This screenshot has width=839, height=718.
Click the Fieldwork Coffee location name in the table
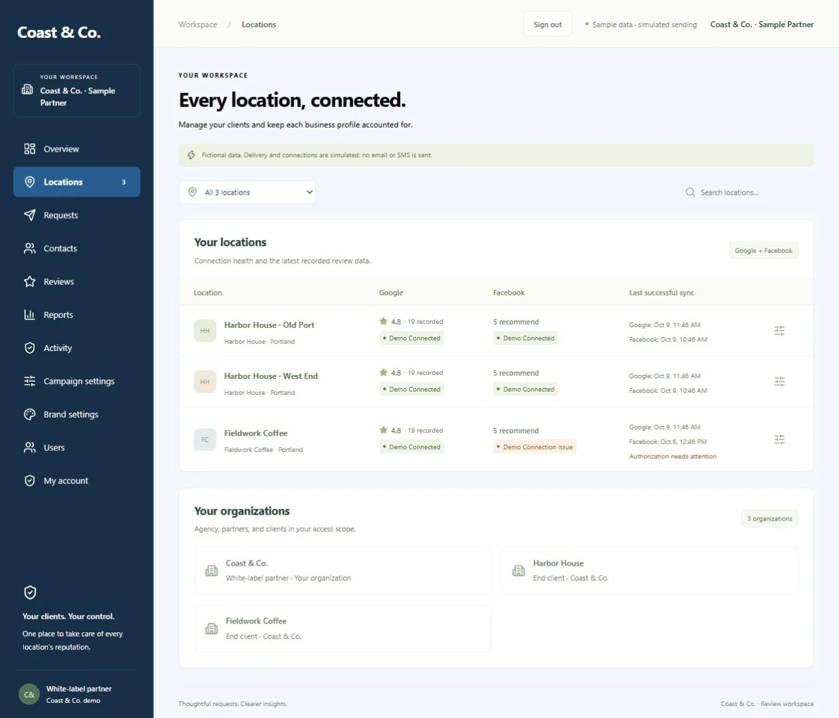(x=256, y=433)
